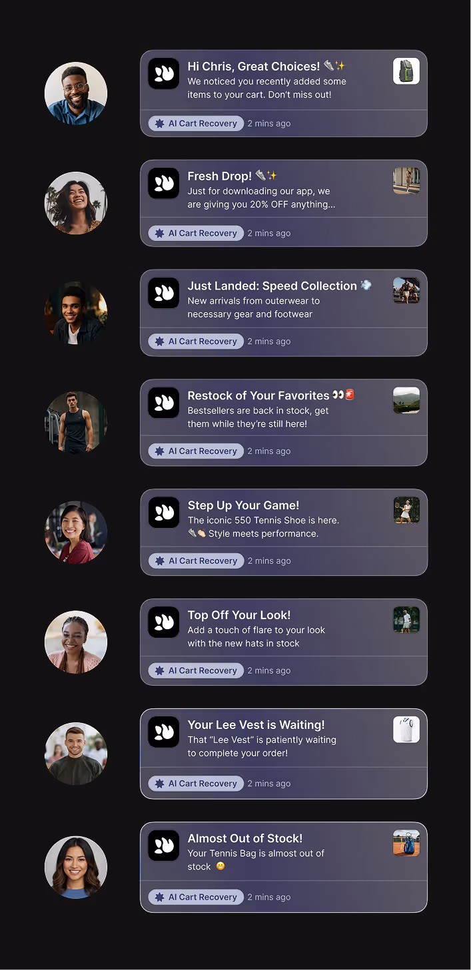
Task: Click the AI Cart Recovery tag under Fresh Drop
Action: click(196, 233)
